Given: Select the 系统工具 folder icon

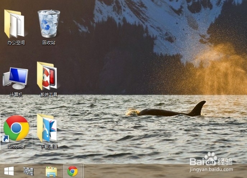Looking at the screenshot, I should (x=47, y=76).
